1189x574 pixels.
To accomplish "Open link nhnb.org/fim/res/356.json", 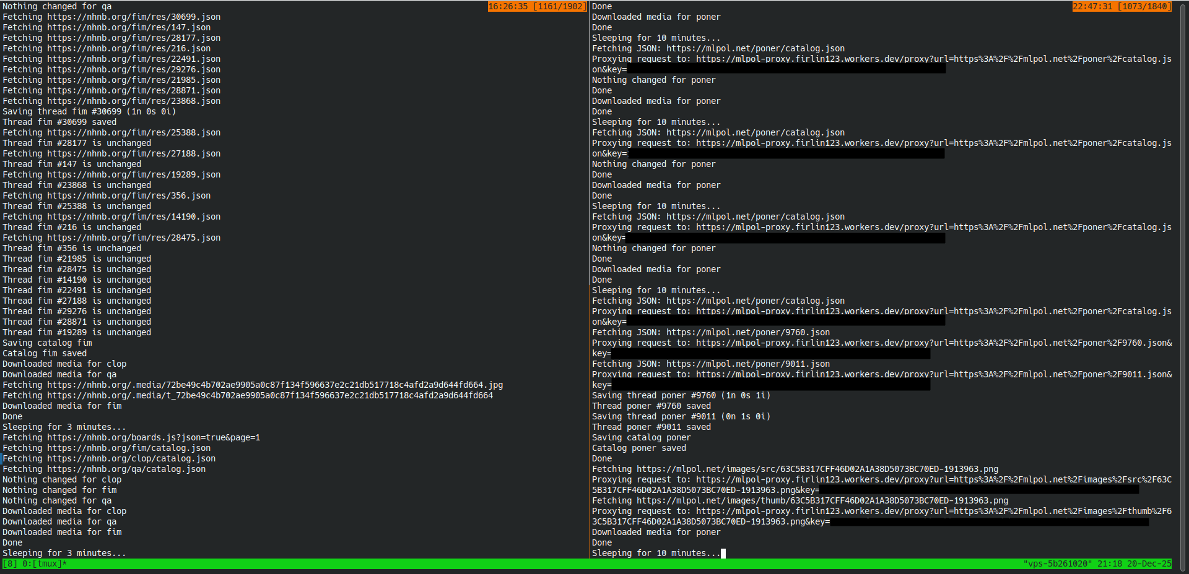I will click(x=129, y=195).
